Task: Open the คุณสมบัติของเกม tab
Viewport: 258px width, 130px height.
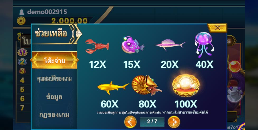Action: [x=54, y=79]
